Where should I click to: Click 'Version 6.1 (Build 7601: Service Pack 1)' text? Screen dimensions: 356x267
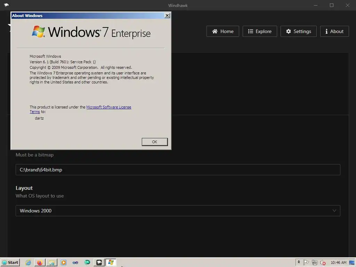click(63, 62)
